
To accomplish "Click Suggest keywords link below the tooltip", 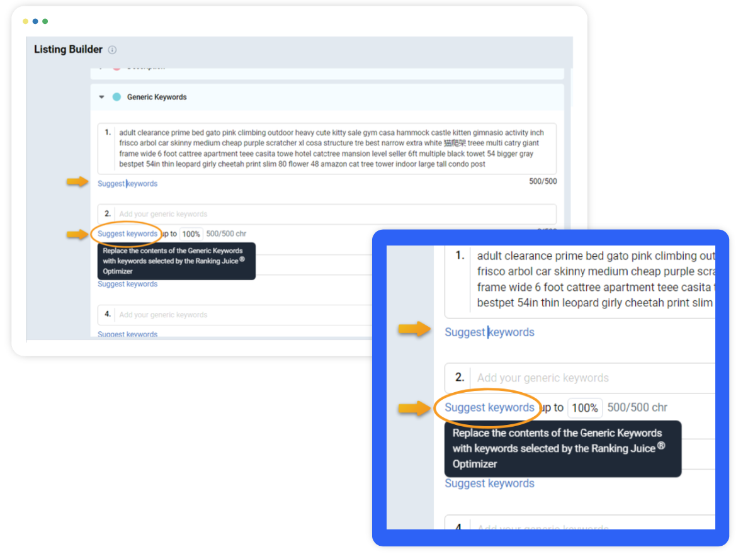I will 127,285.
